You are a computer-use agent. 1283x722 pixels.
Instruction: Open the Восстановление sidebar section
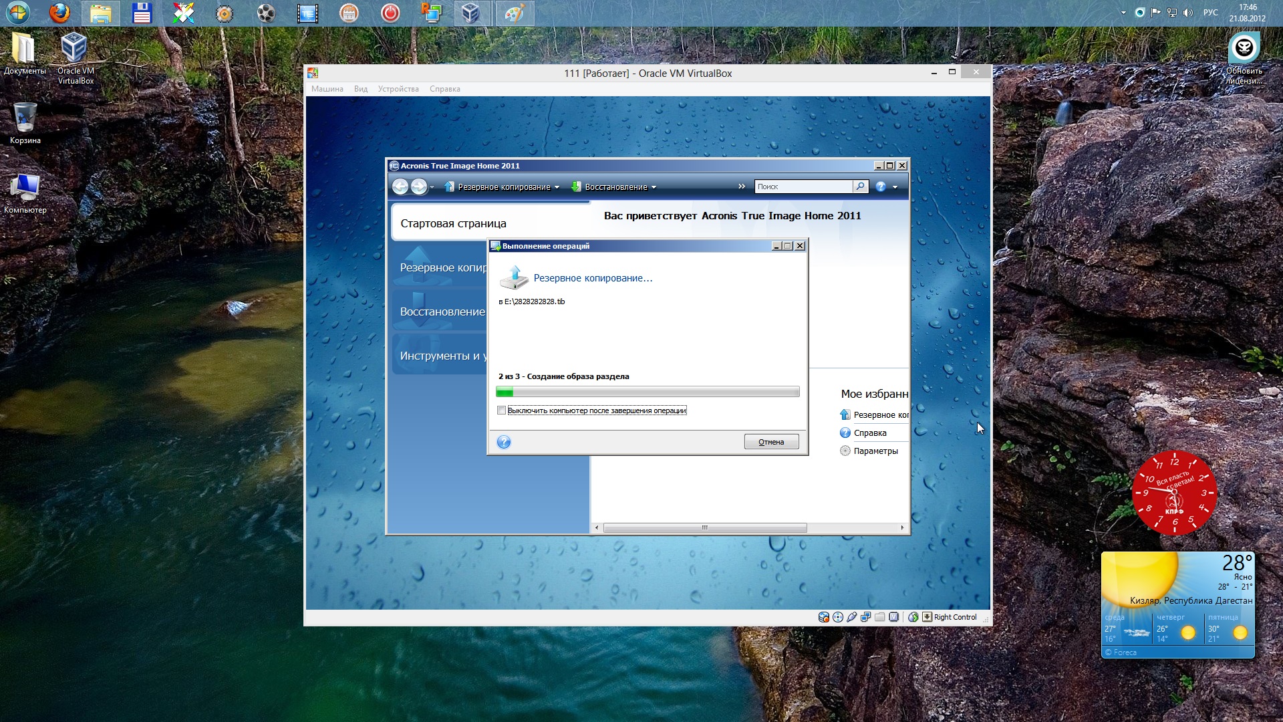click(440, 312)
